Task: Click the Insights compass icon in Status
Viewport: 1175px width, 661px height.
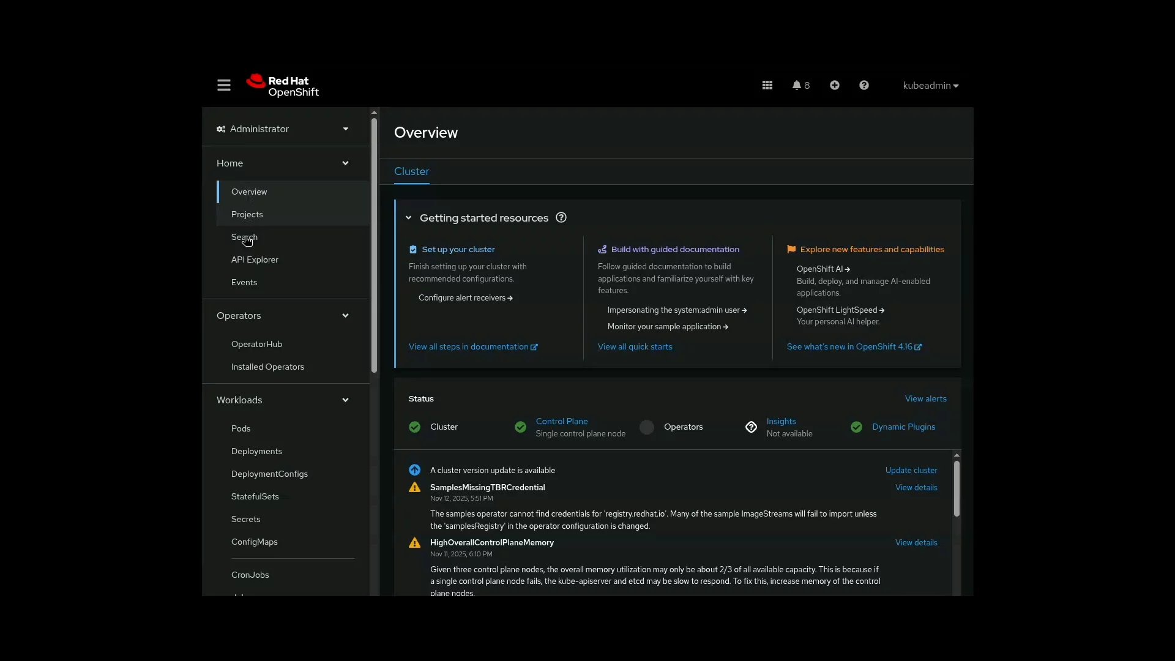Action: (x=751, y=427)
